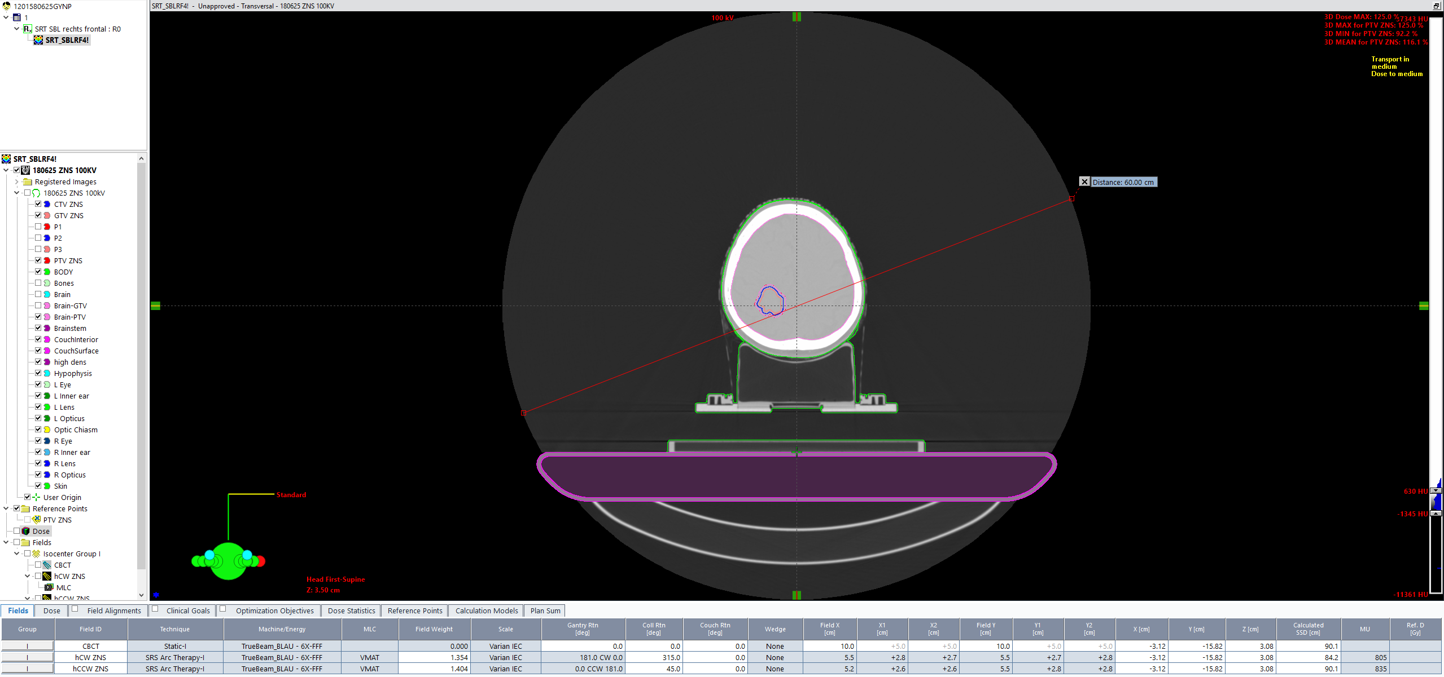Uncheck the CTV ZNS structure visibility
1444x677 pixels.
[38, 204]
